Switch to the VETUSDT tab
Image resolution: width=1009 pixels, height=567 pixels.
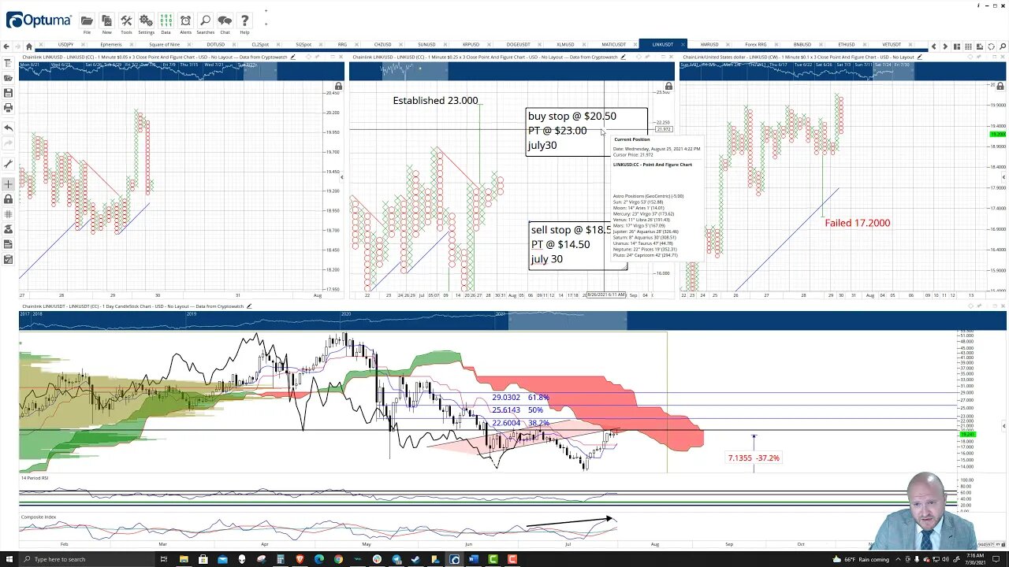click(x=892, y=45)
